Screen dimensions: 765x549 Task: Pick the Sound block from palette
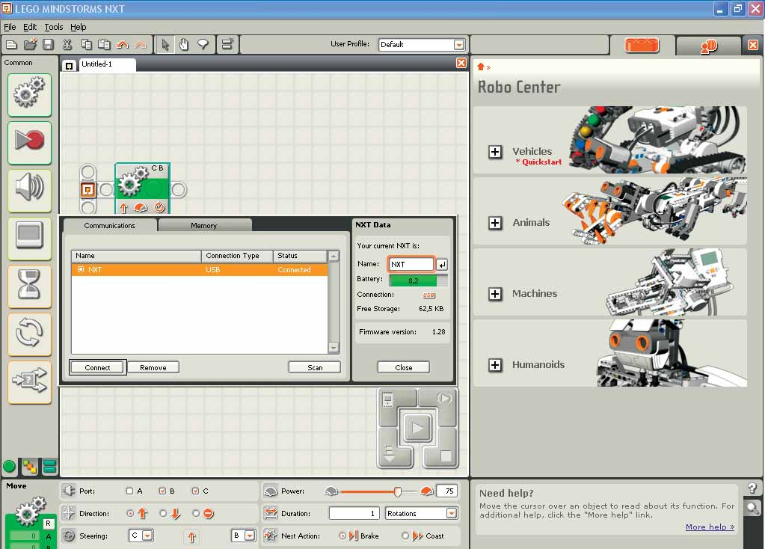(x=30, y=190)
